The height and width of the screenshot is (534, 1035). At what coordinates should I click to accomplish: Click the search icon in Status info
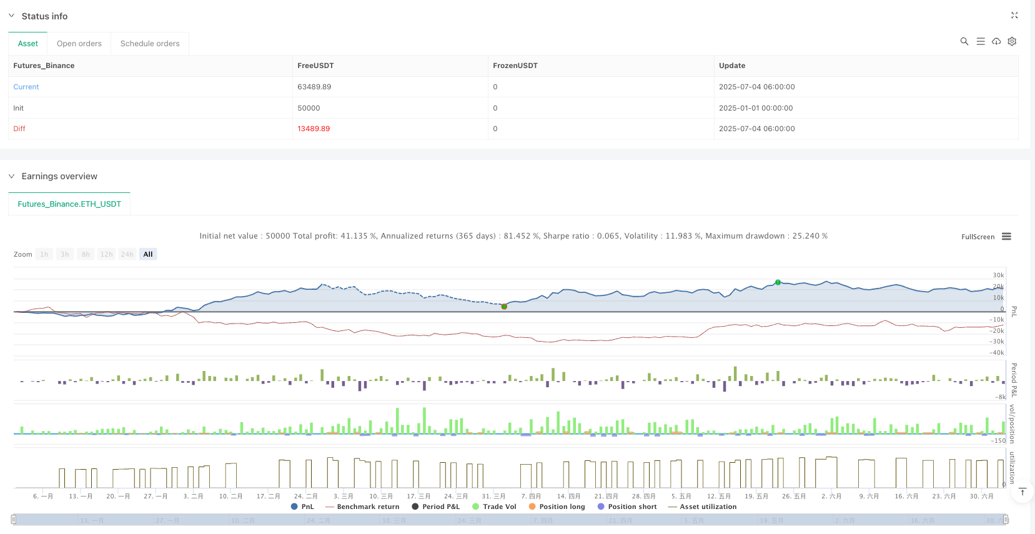pyautogui.click(x=964, y=41)
